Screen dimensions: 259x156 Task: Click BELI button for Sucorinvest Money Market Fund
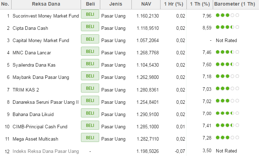tap(90, 15)
